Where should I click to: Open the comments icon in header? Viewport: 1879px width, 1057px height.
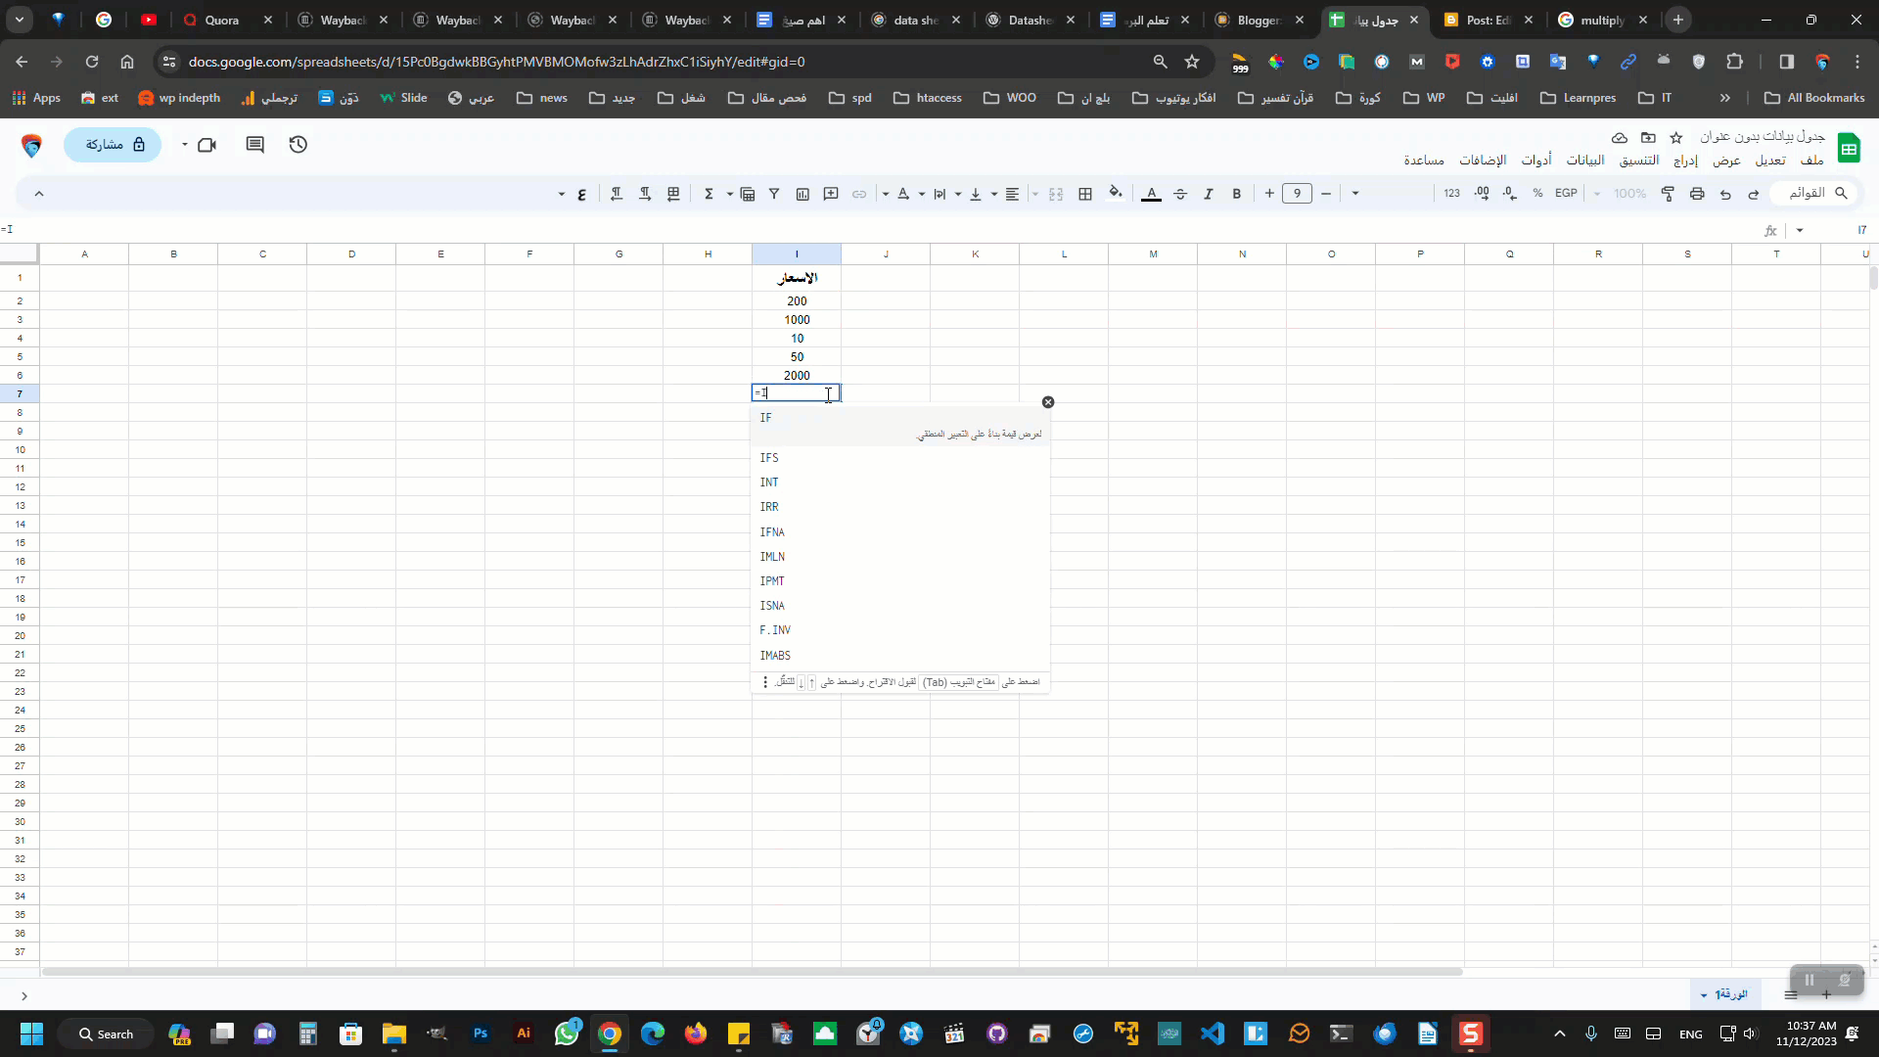click(x=255, y=145)
